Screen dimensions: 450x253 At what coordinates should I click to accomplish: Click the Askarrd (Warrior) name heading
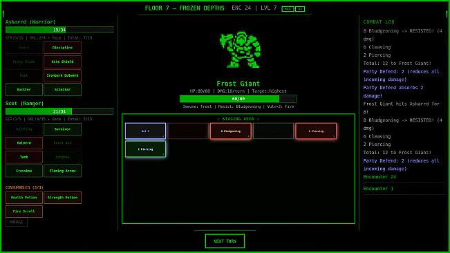point(30,22)
